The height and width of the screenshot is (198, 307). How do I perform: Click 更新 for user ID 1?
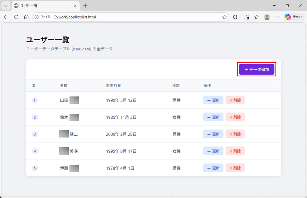[x=213, y=100]
